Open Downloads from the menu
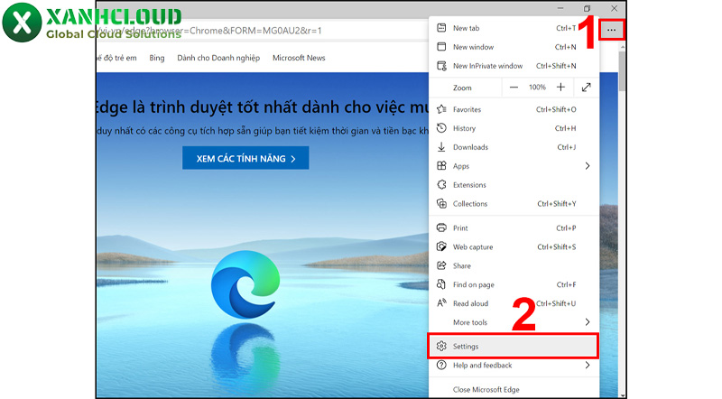This screenshot has height=399, width=722. [x=514, y=147]
